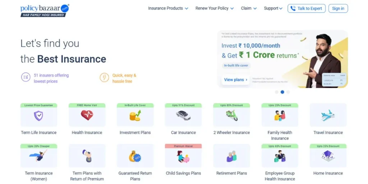368x184 pixels.
Task: Open Retirement Plans elderly couple icon
Action: pos(232,156)
